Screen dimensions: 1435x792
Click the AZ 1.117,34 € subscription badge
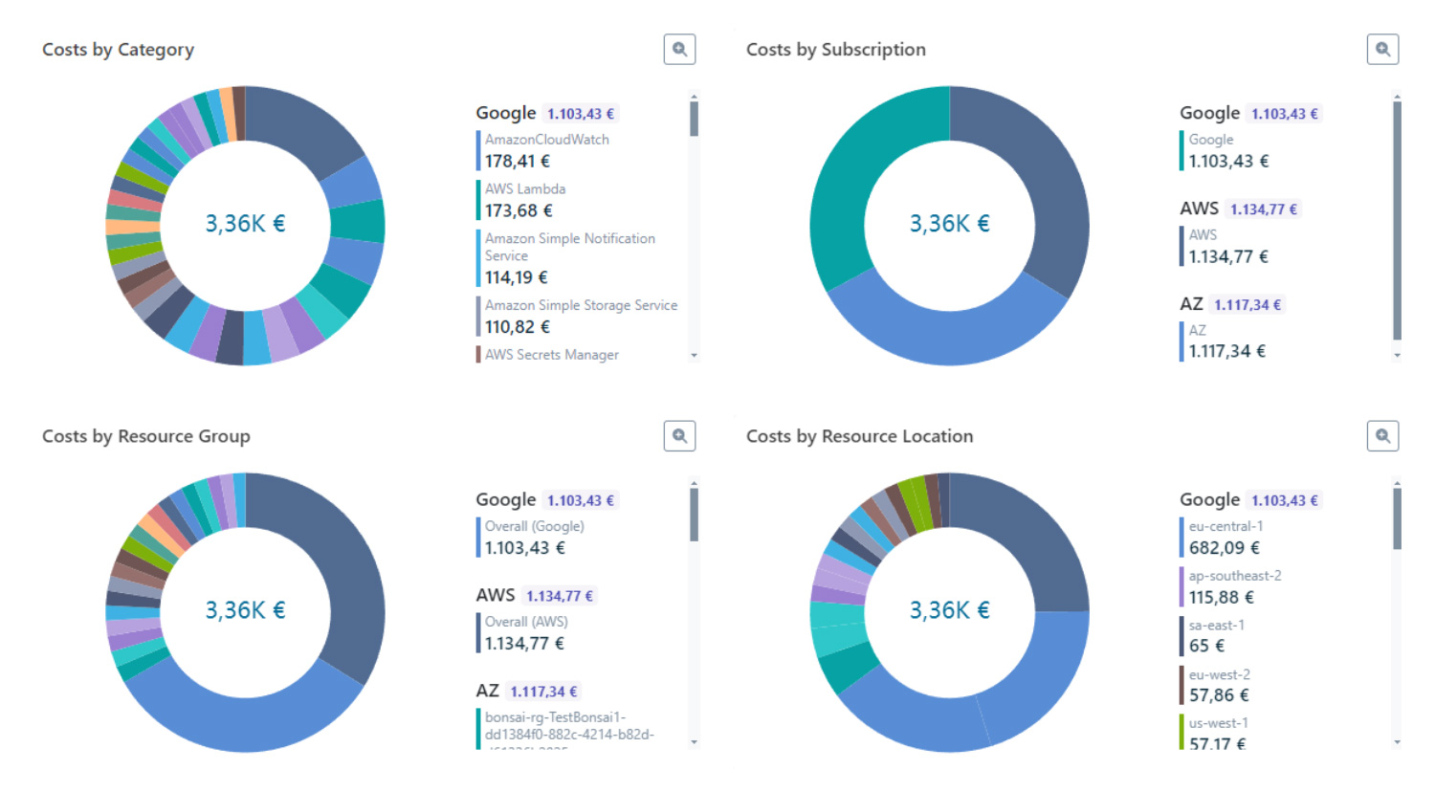(x=1247, y=305)
